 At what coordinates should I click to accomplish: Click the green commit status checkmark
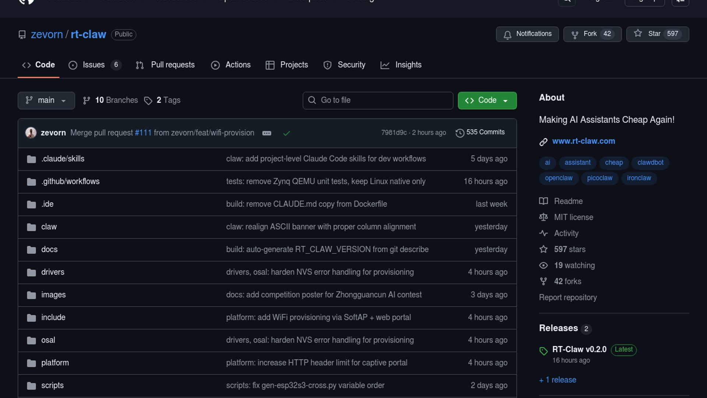point(286,133)
